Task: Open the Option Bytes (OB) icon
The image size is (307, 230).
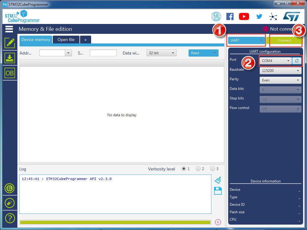Action: pos(10,73)
